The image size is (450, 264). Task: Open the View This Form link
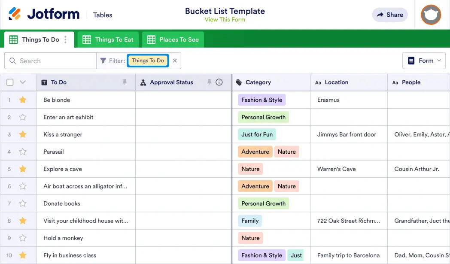point(225,19)
